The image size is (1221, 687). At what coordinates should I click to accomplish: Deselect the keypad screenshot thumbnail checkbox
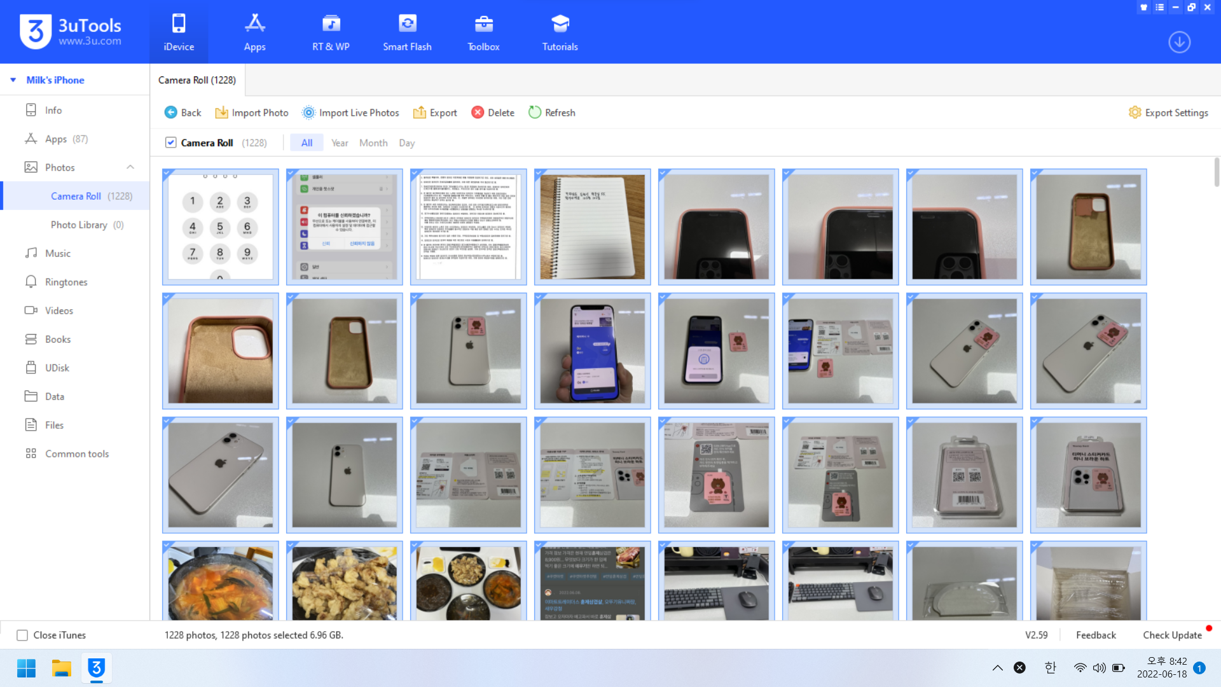tap(167, 174)
